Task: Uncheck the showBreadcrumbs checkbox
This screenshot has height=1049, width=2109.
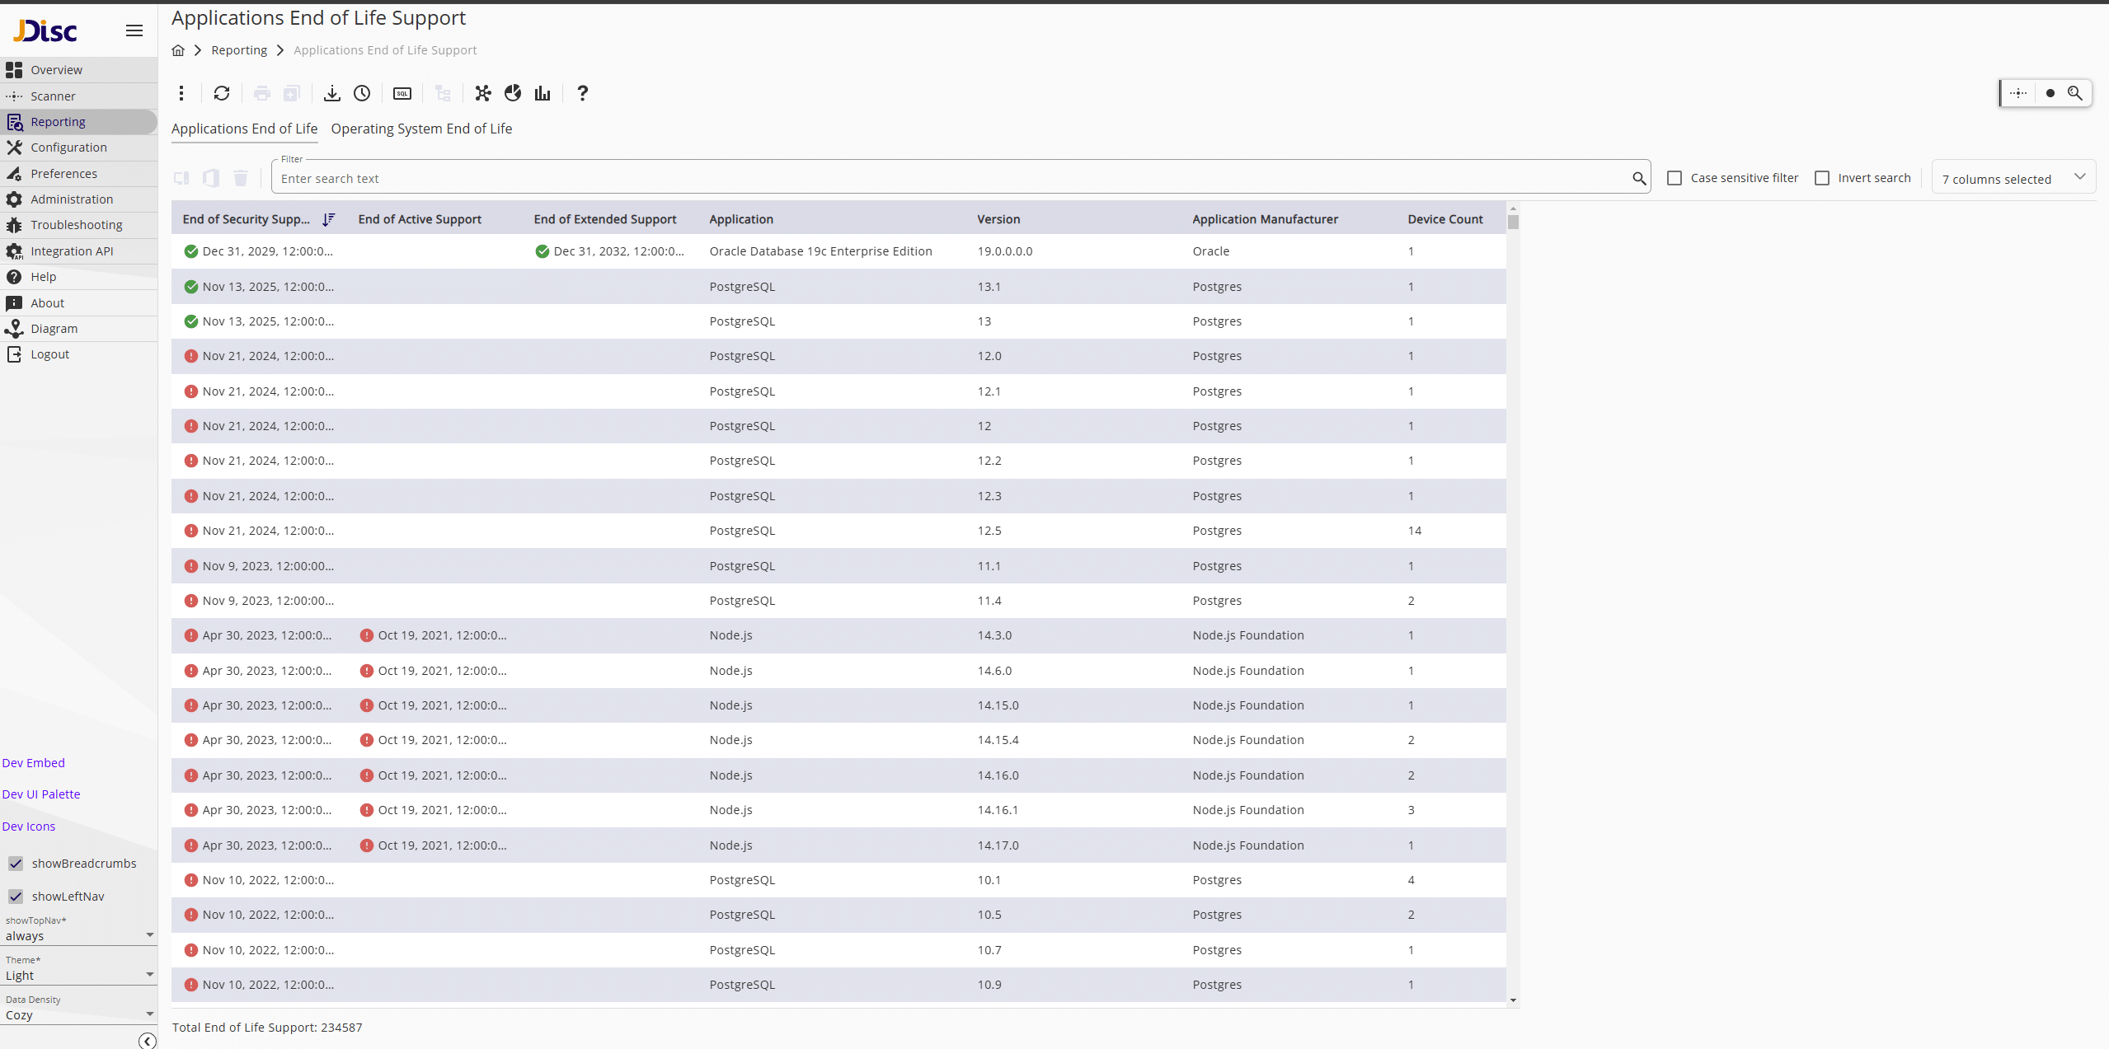Action: (x=16, y=864)
